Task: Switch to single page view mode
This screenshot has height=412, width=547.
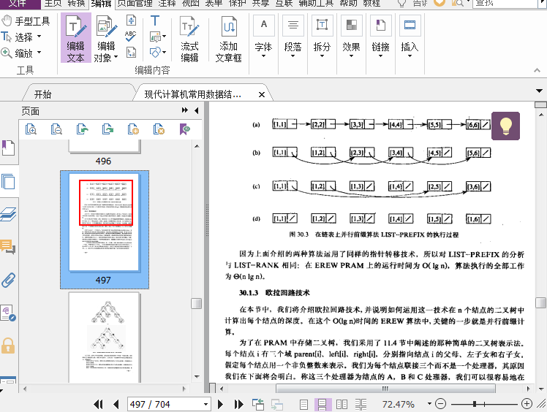Action: (304, 405)
